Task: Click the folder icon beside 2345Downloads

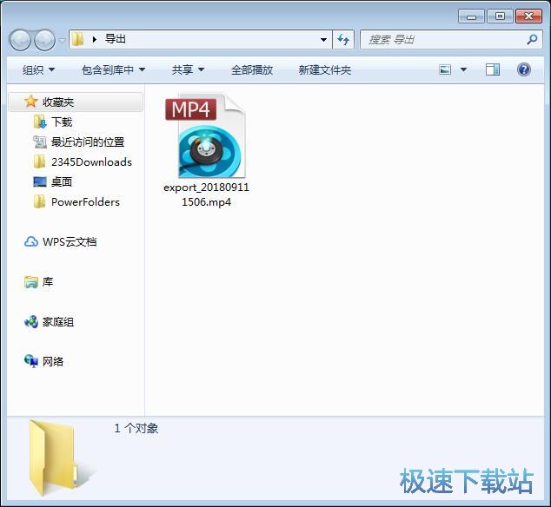Action: [x=39, y=161]
